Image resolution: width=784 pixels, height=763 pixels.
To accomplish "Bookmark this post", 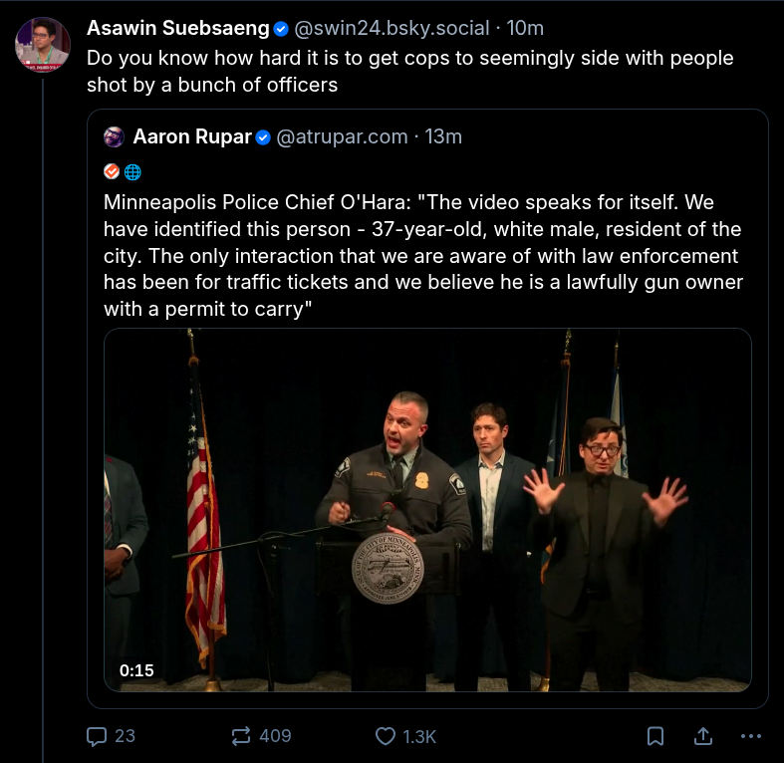I will [655, 736].
